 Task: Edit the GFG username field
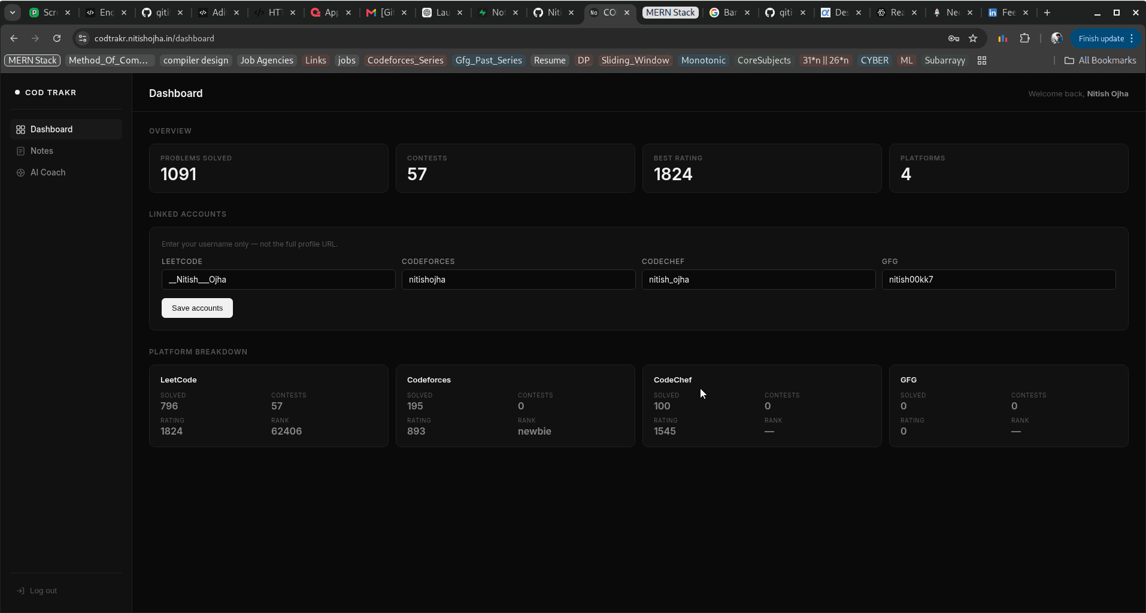tap(999, 280)
